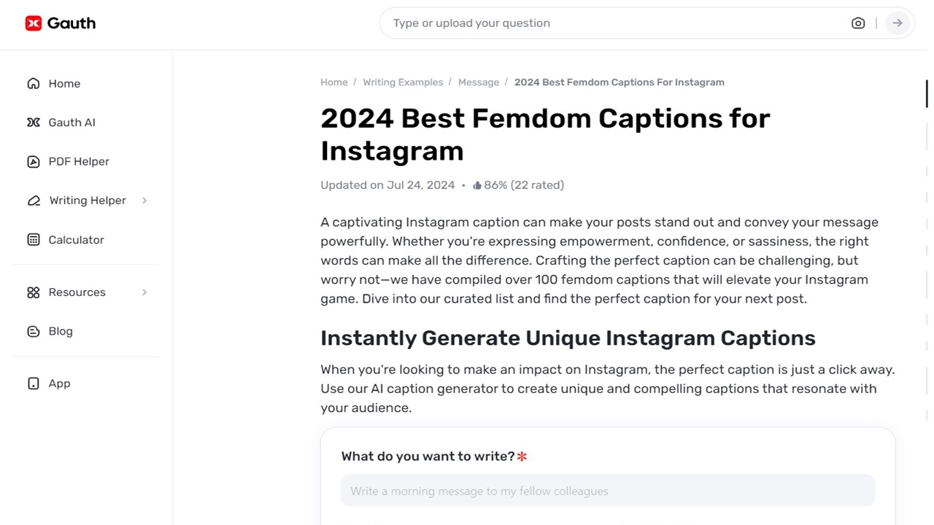Select Home from the sidebar menu
Screen dimensions: 934x525
pos(64,83)
